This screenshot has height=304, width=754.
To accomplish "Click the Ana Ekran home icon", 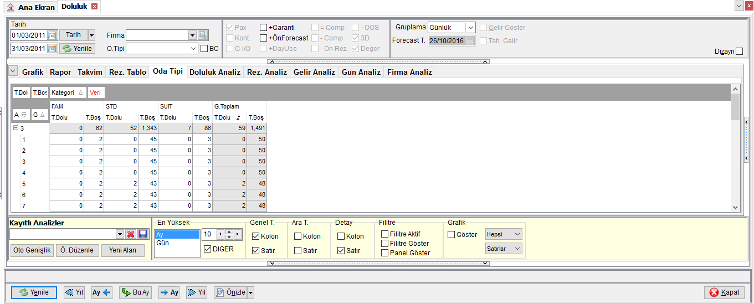I will (10, 8).
